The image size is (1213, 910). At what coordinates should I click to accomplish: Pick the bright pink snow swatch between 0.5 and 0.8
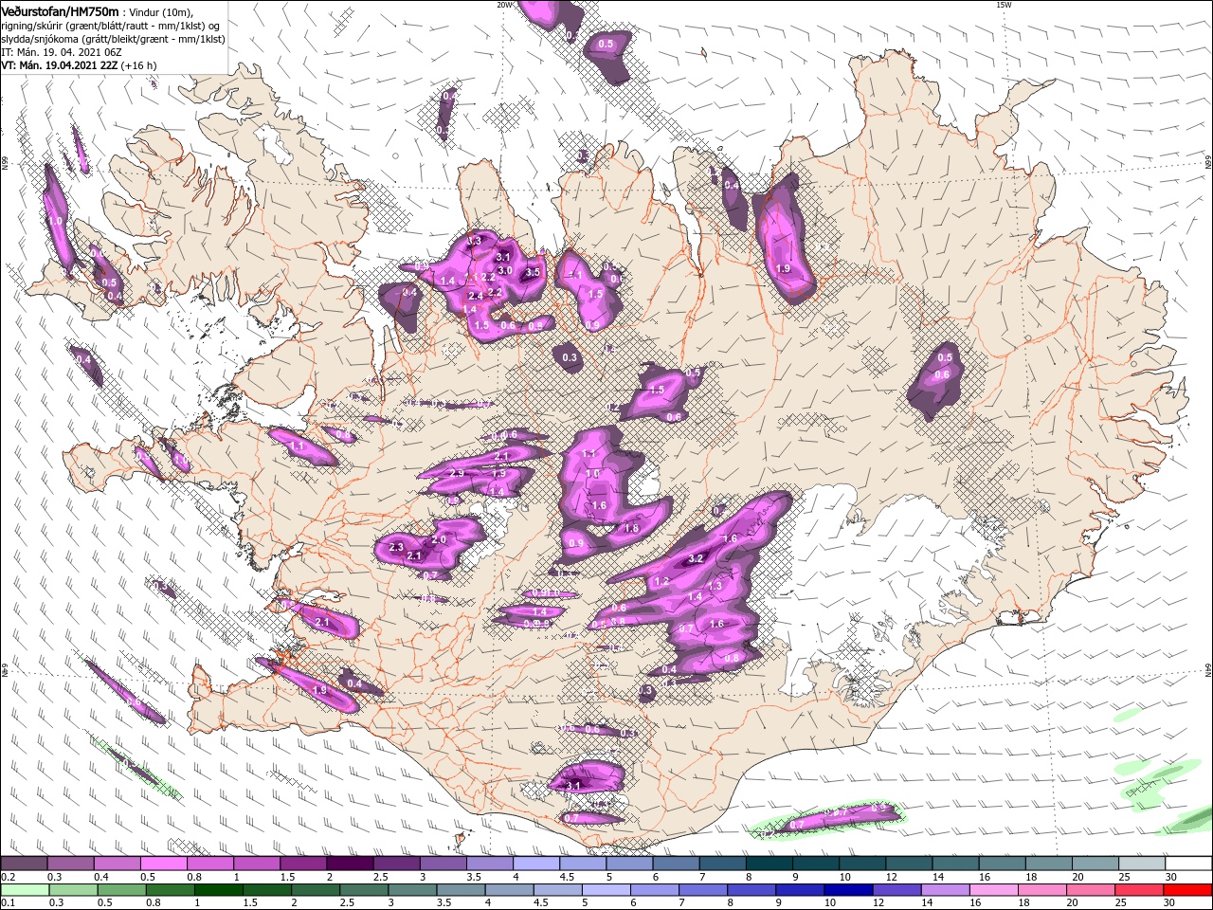[x=163, y=864]
